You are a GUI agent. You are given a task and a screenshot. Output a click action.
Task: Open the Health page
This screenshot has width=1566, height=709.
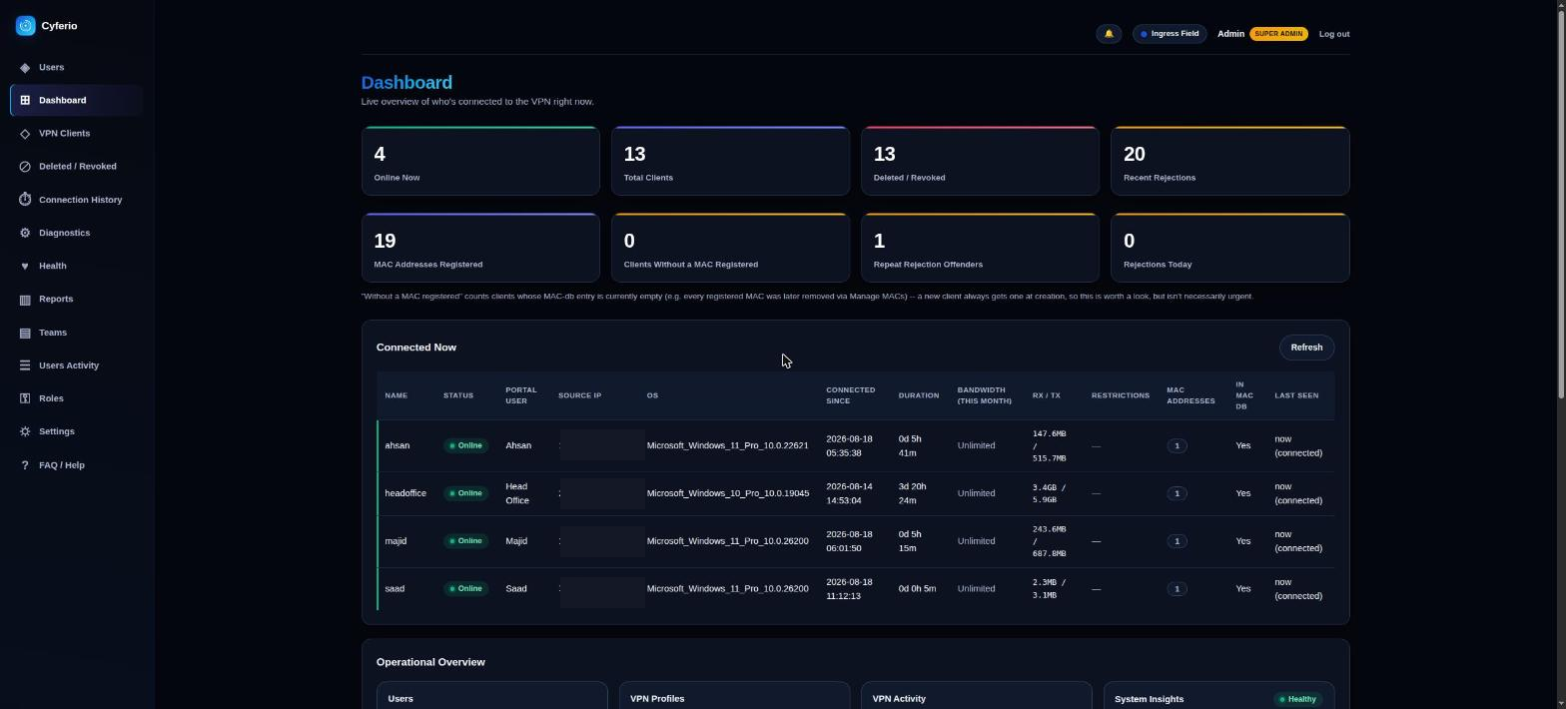coord(76,266)
